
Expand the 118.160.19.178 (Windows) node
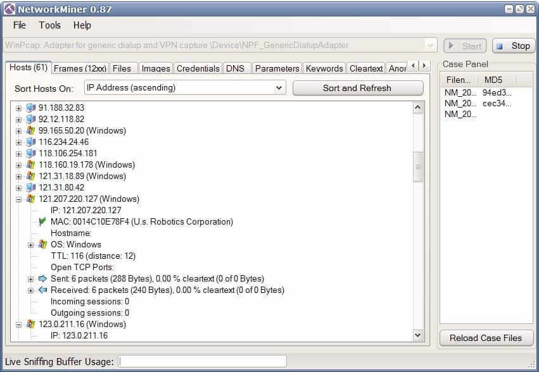coord(18,165)
